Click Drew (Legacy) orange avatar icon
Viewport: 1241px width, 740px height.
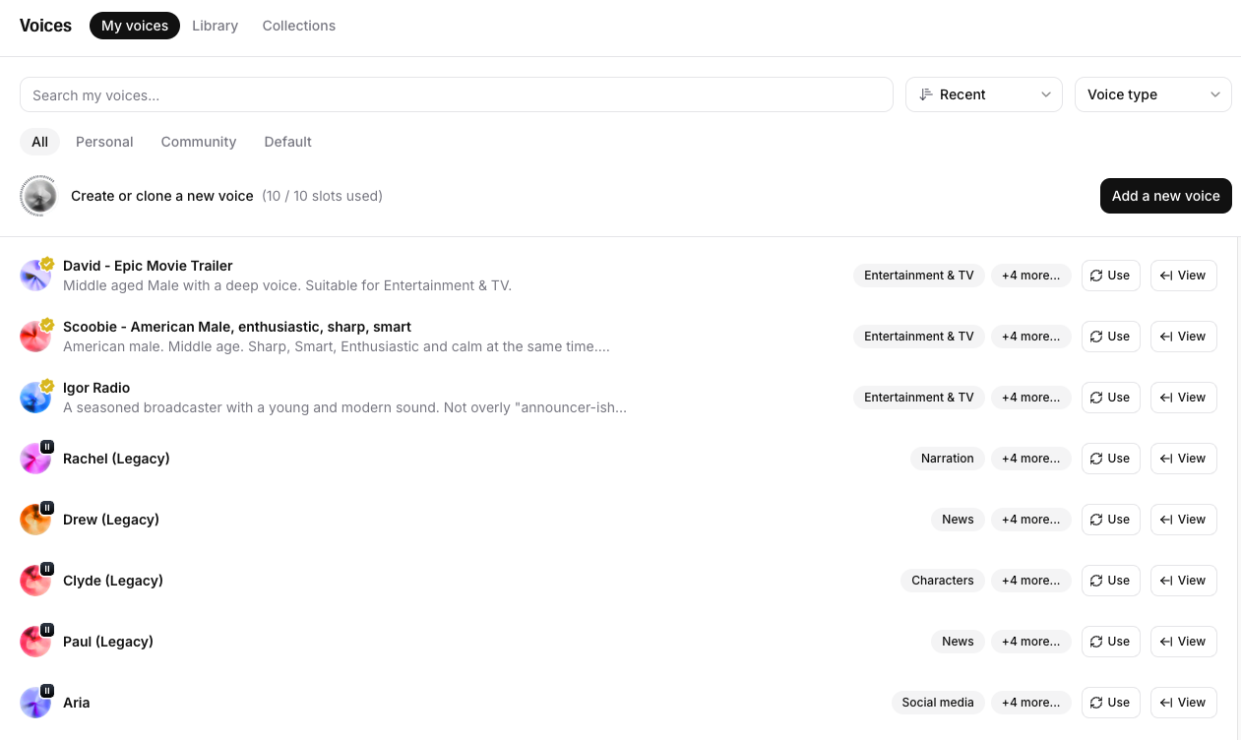[35, 521]
